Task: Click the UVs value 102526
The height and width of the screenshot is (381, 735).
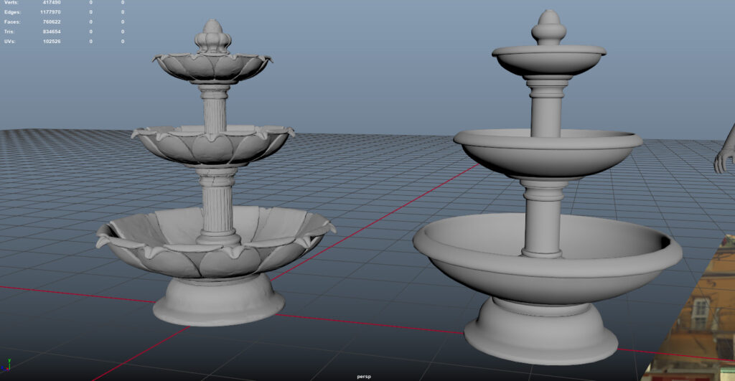Action: coord(52,42)
